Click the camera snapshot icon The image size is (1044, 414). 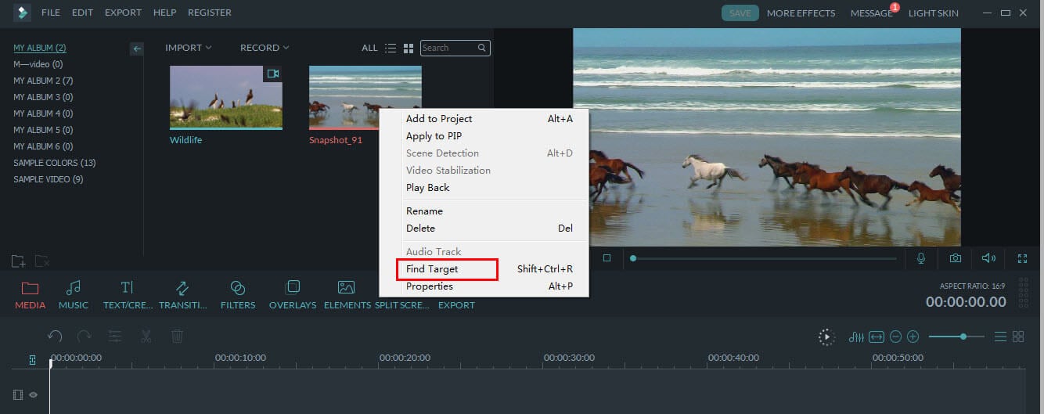click(956, 257)
